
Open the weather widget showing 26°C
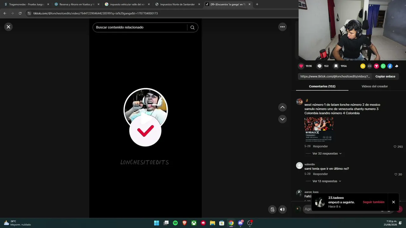pos(17,223)
